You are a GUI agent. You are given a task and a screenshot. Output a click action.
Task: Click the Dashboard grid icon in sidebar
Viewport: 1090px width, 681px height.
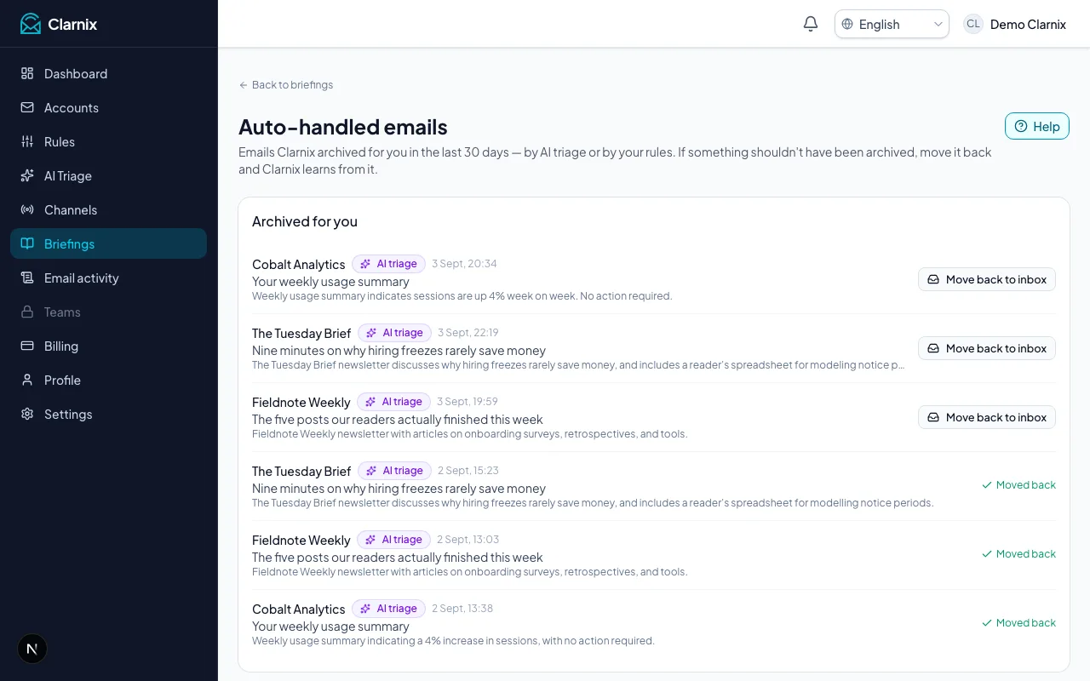(27, 73)
